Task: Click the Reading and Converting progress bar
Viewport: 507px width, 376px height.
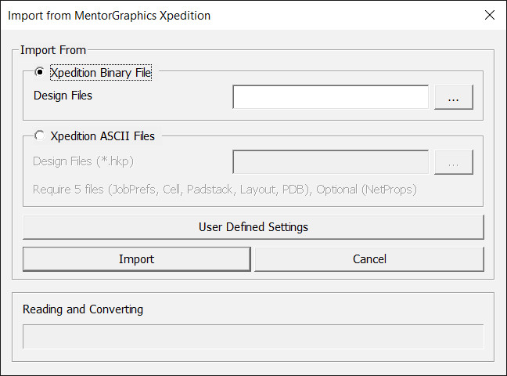Action: pos(253,336)
